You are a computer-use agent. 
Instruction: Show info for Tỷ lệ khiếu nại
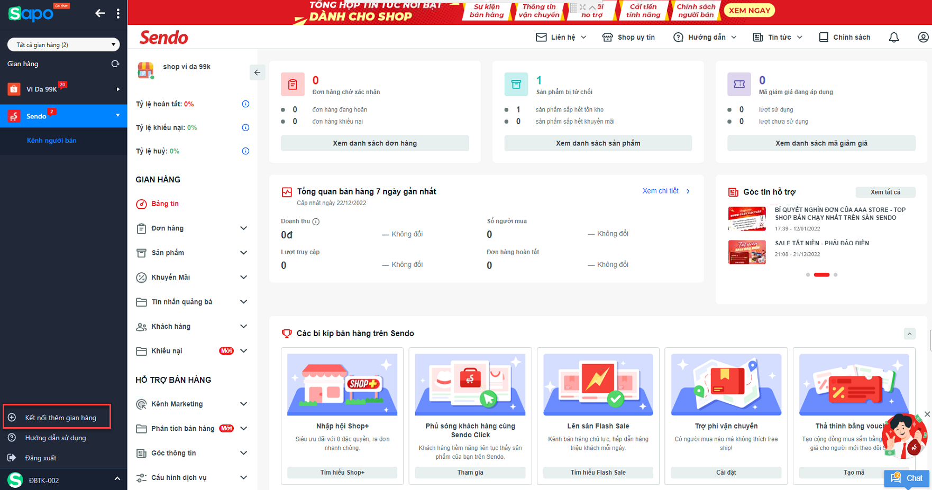tap(245, 127)
